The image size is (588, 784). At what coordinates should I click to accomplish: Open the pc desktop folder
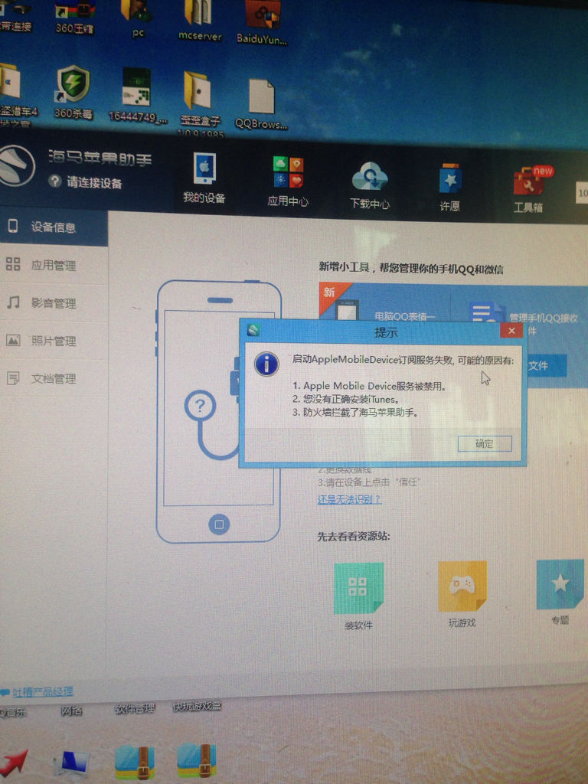(x=138, y=19)
